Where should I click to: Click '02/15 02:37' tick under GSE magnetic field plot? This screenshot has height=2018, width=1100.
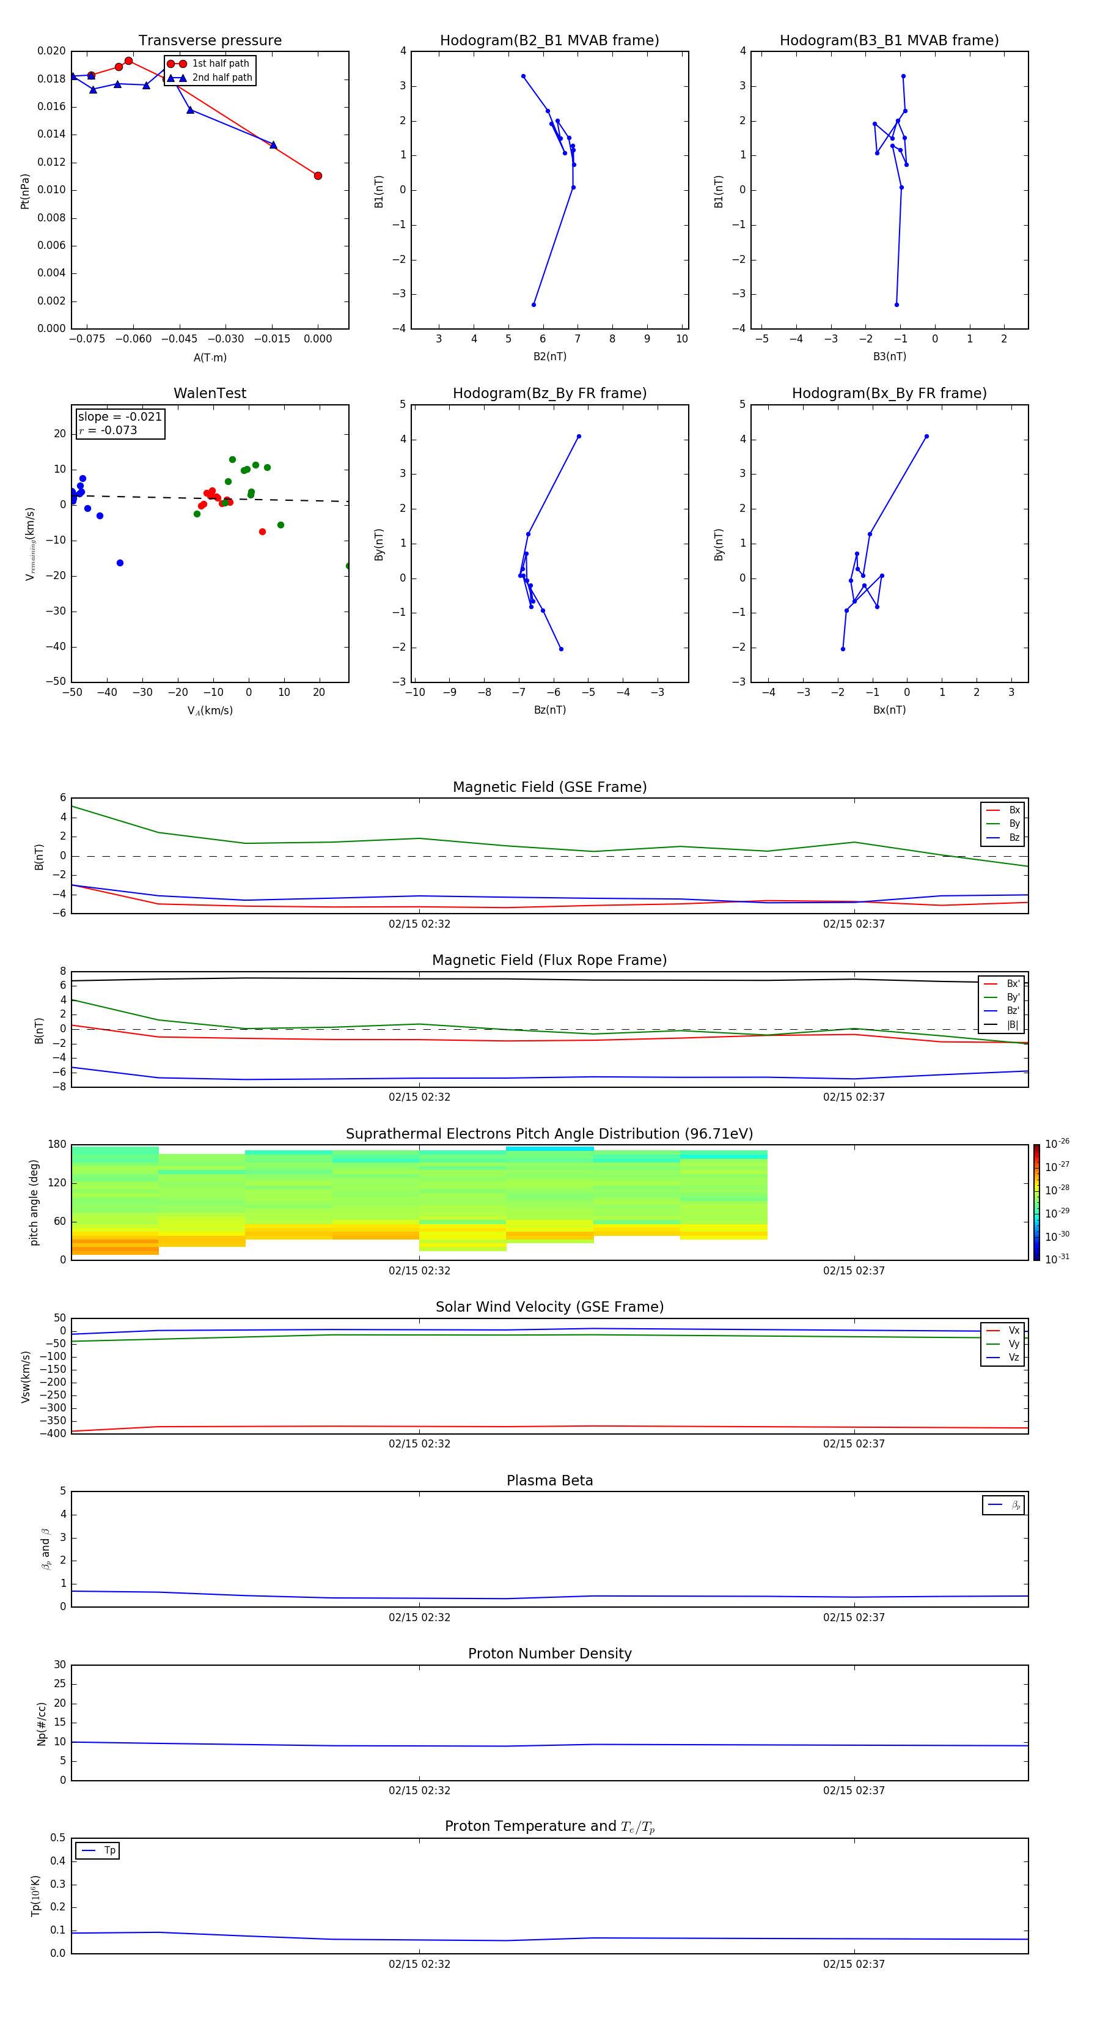click(x=854, y=925)
